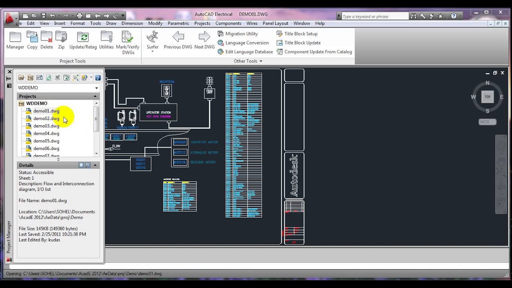Open the WCS coordinate system dropdown
Viewport: 512px width, 288px height.
tap(488, 122)
